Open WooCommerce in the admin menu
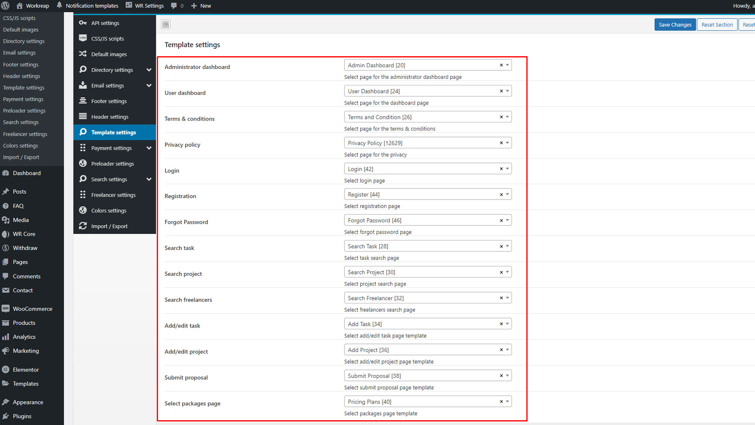Screen dimensions: 755x425 click(32, 309)
